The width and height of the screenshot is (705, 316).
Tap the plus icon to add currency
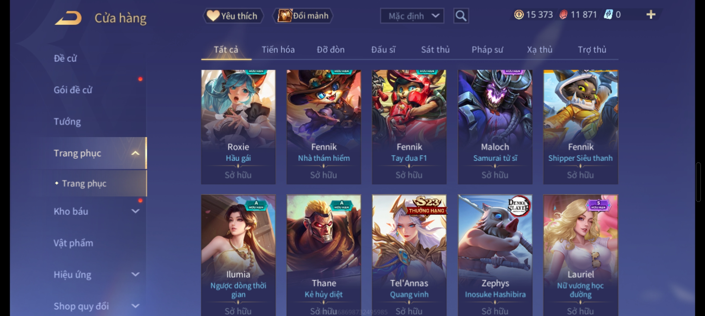(x=651, y=15)
